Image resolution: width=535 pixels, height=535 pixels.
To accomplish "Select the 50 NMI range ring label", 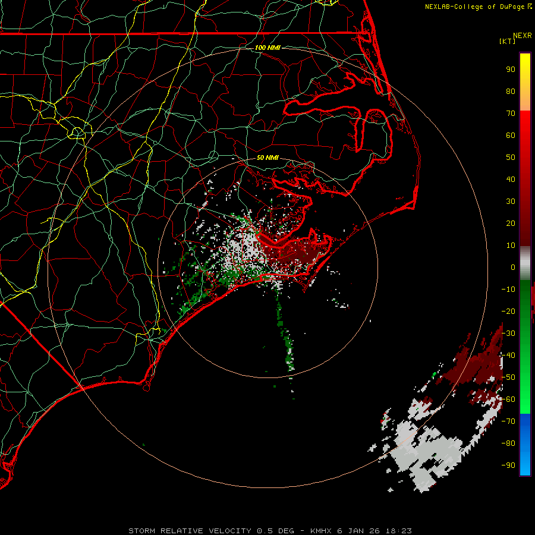I will [267, 158].
